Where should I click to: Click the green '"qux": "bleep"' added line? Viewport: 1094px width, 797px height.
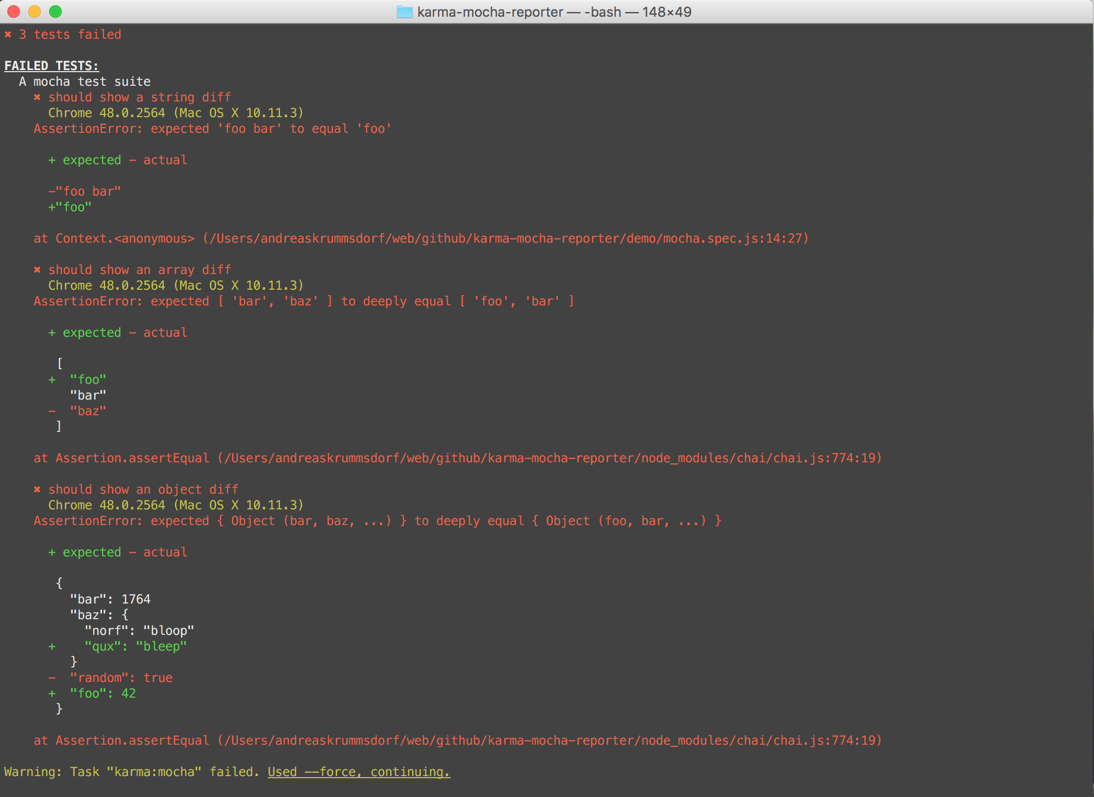click(135, 646)
